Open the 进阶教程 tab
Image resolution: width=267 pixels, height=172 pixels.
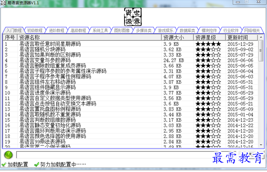[x=57, y=30]
